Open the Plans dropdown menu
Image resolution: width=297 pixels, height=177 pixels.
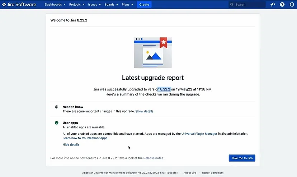(127, 5)
